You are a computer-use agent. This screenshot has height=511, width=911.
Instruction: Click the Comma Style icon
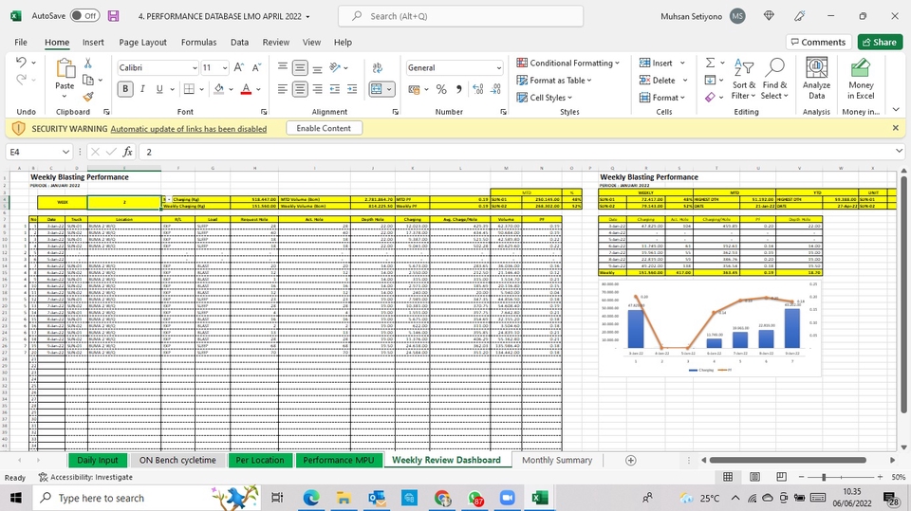[459, 89]
